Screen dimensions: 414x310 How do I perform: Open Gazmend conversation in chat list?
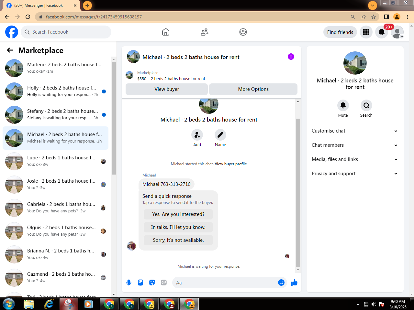(x=55, y=278)
